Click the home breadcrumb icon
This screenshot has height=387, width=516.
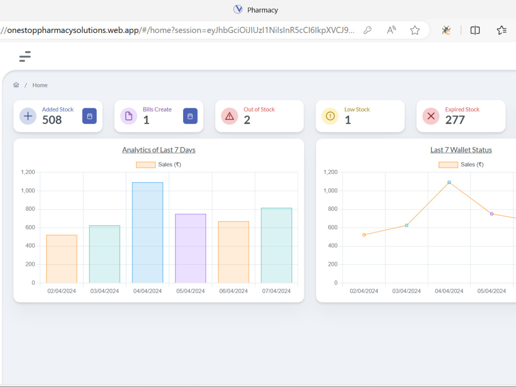16,85
